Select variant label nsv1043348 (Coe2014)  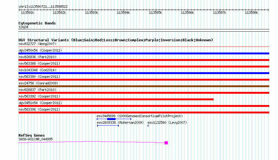[37, 70]
